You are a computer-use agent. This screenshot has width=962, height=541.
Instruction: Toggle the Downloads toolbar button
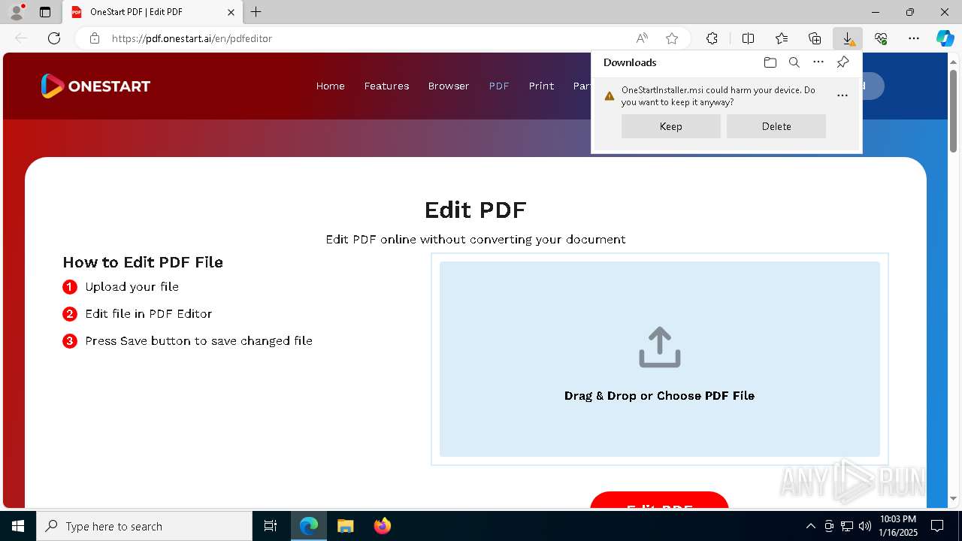848,38
